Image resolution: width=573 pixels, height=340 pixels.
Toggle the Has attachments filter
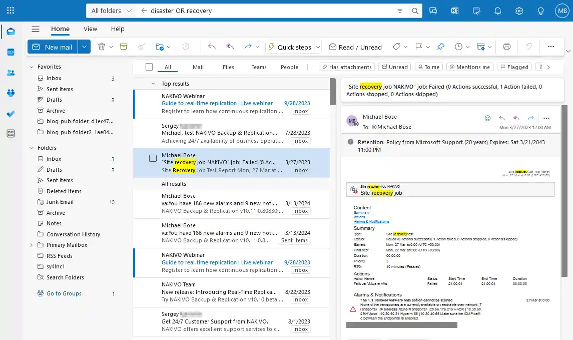pyautogui.click(x=347, y=67)
